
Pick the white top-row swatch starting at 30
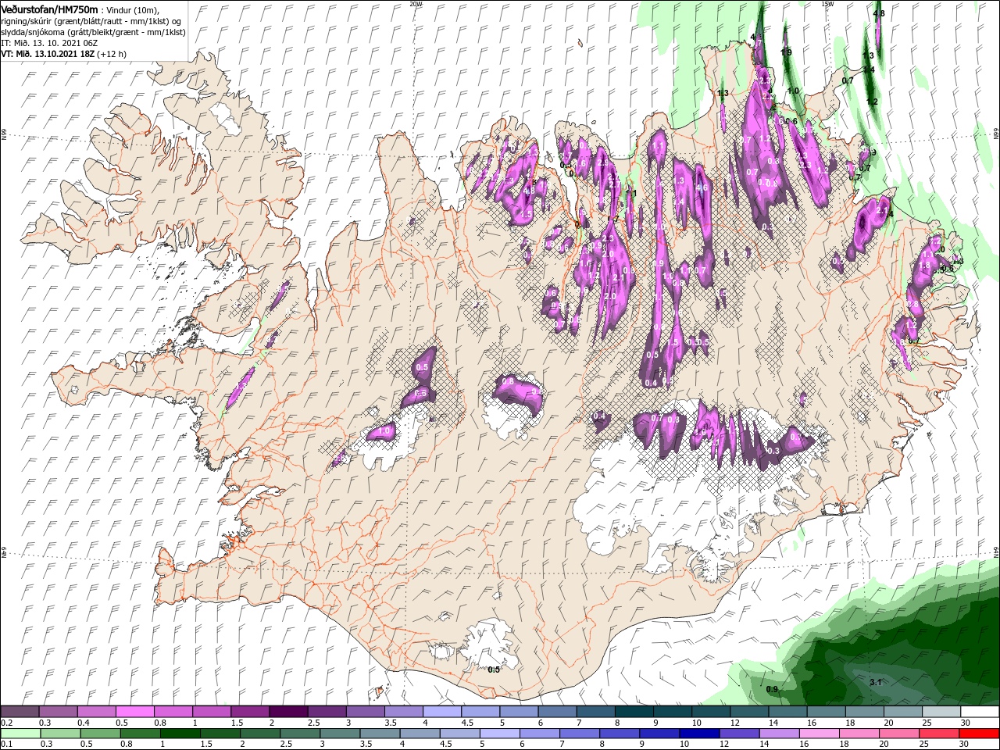coord(980,712)
